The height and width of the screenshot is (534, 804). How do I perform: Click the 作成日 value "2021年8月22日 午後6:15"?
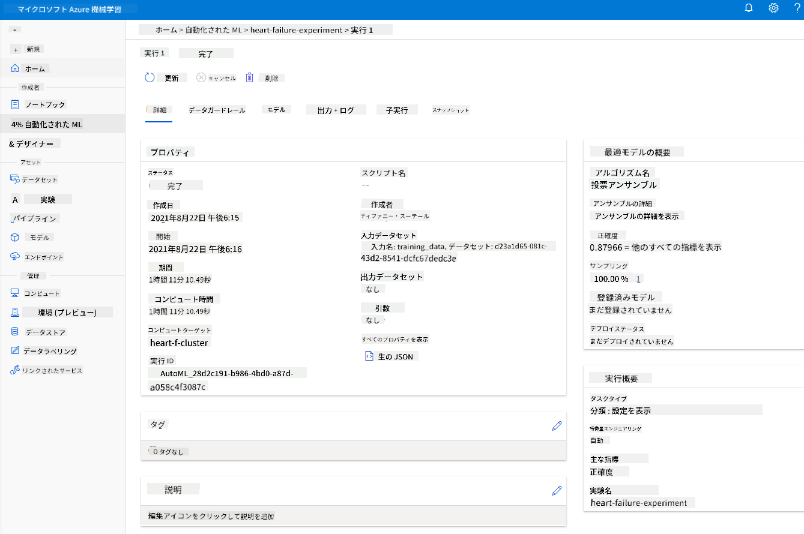click(195, 217)
